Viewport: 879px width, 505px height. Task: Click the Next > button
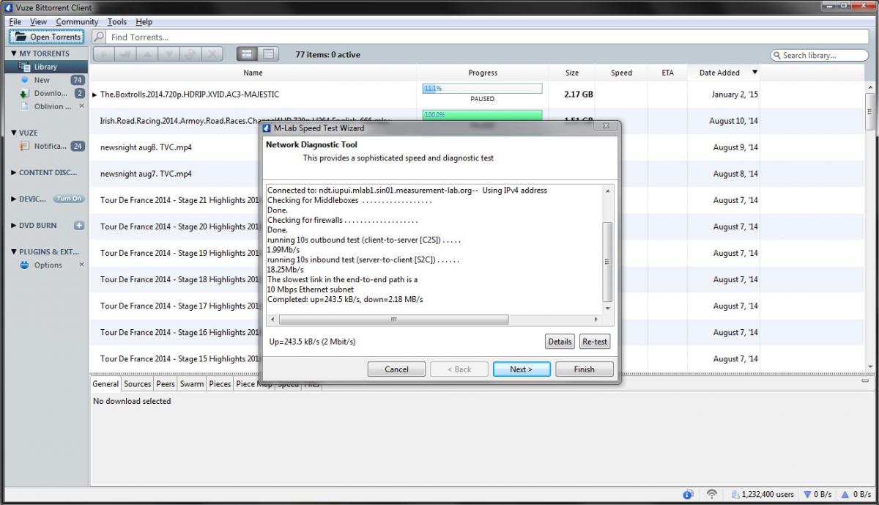point(522,369)
